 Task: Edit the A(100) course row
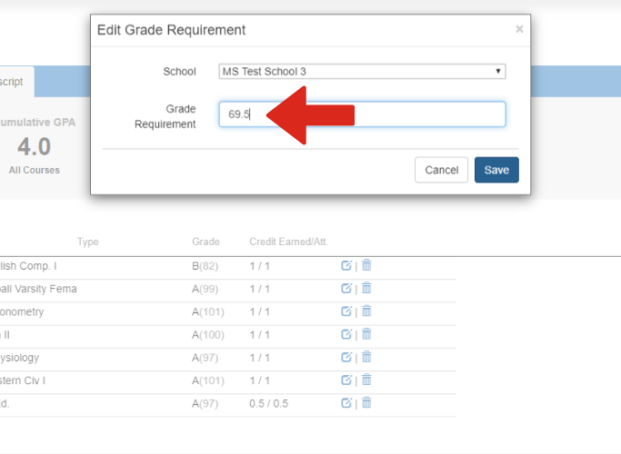[x=346, y=334]
